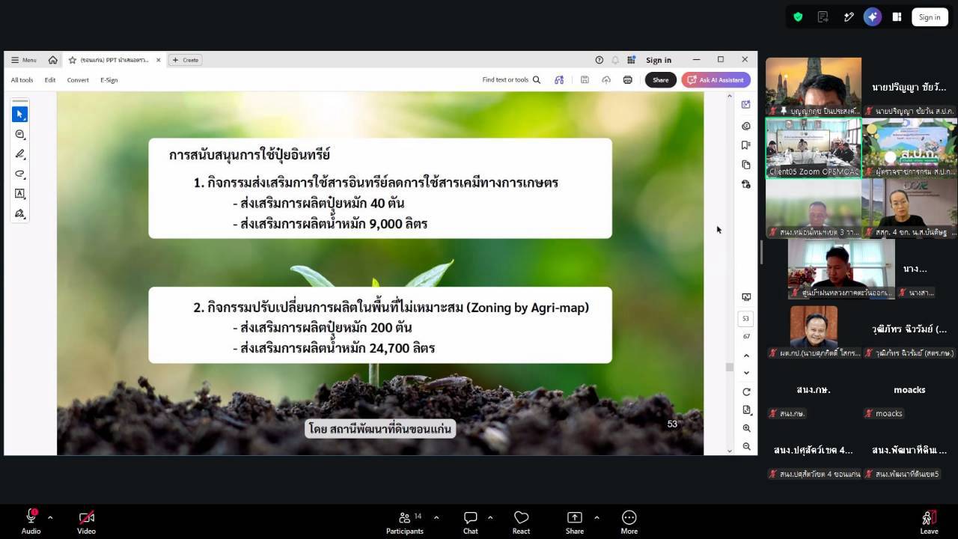This screenshot has height=539, width=958.
Task: Click the PDF vertical scrollbar thumb
Action: (x=729, y=367)
